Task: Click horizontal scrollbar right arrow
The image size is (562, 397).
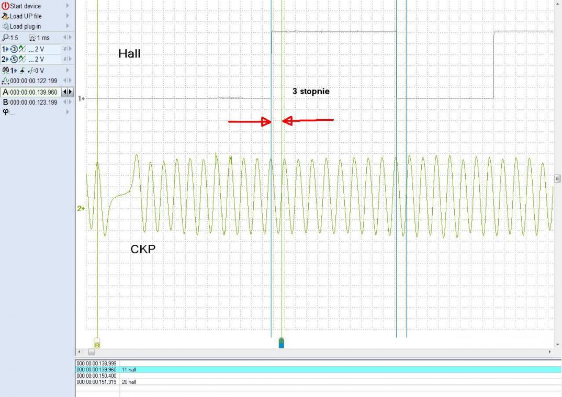Action: (x=550, y=352)
